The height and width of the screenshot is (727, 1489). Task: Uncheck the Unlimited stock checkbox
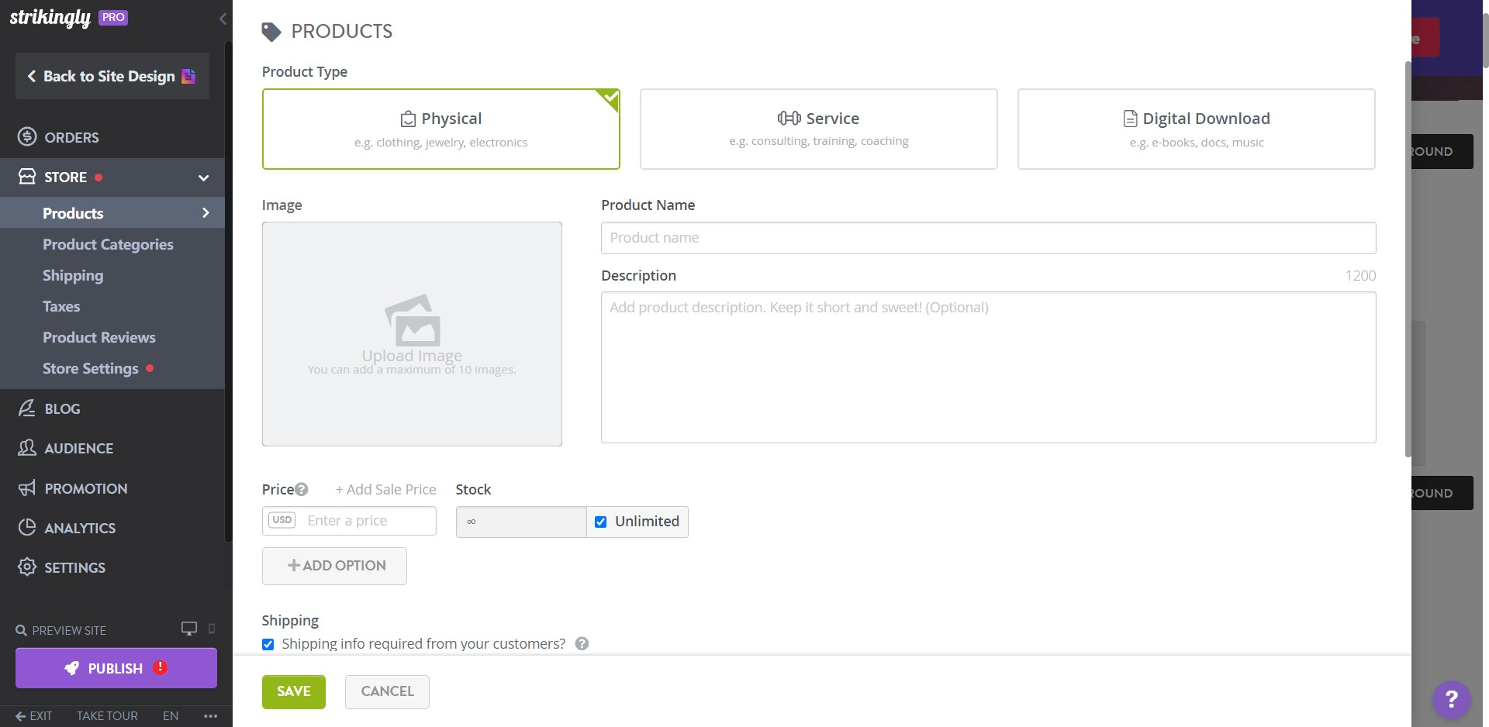click(600, 522)
